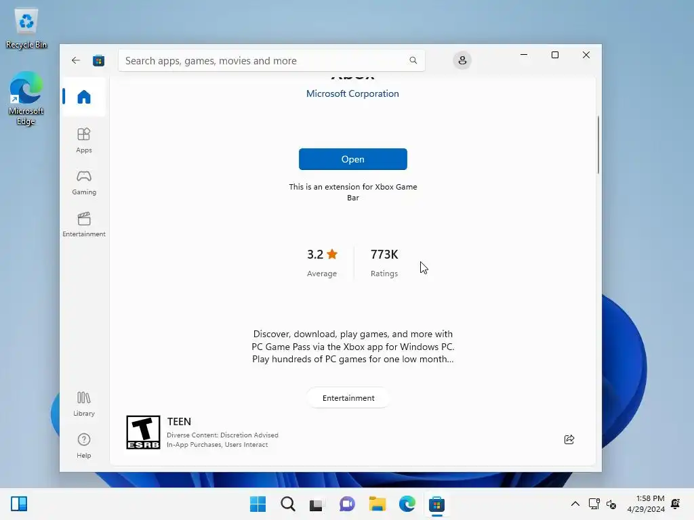Click 'This is an extension for Xbox Game Bar' text

[x=352, y=192]
